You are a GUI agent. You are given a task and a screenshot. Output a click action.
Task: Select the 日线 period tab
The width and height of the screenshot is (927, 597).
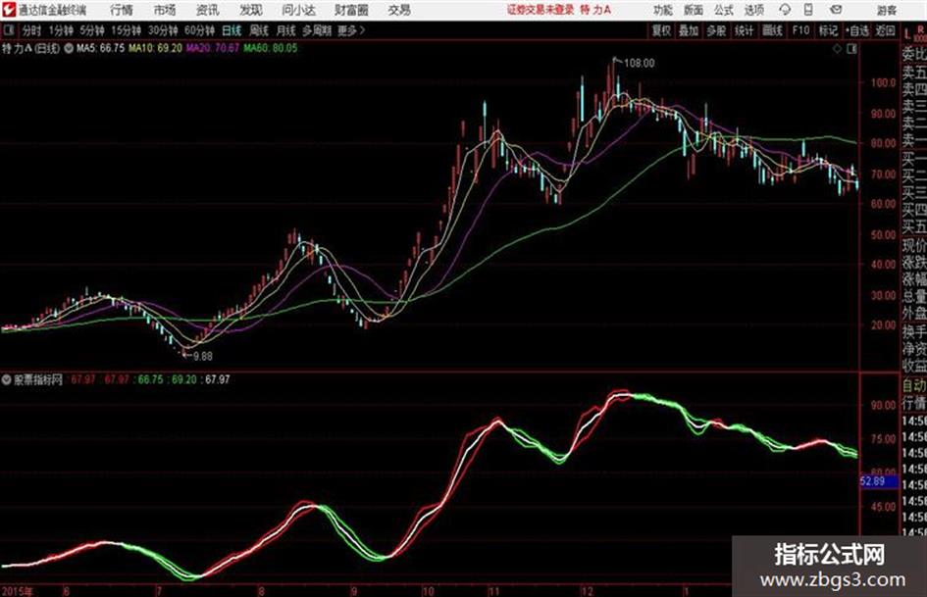pyautogui.click(x=232, y=30)
